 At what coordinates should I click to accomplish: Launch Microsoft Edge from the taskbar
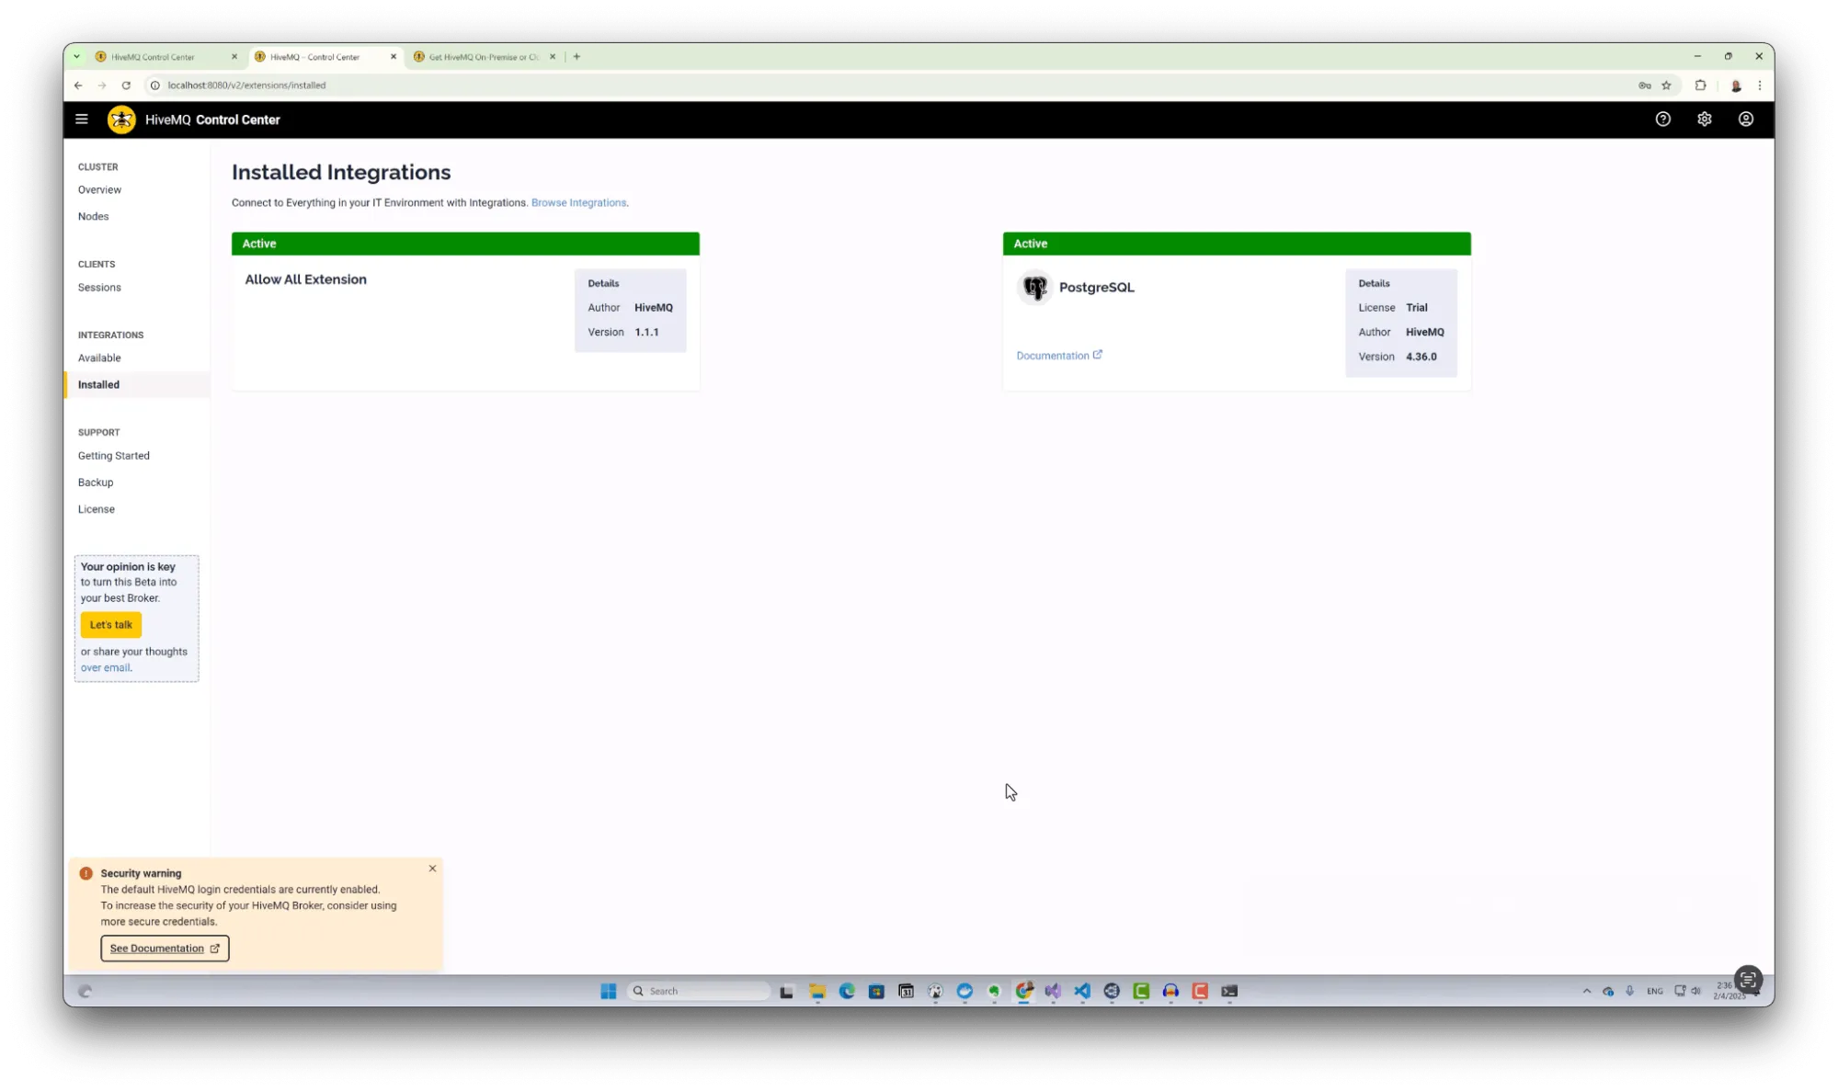click(x=847, y=991)
